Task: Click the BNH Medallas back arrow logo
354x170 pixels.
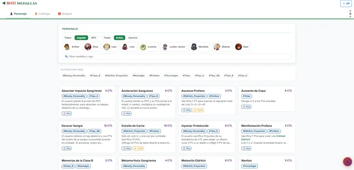Action: 19,3
